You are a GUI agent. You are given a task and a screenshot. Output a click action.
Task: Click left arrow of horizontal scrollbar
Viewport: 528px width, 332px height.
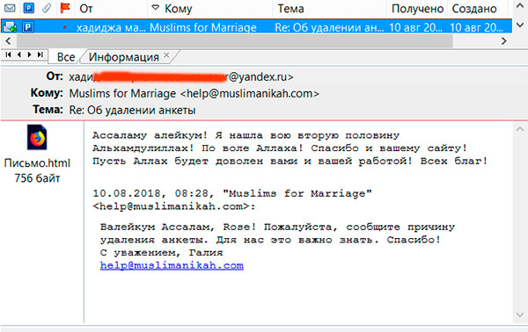click(x=9, y=41)
